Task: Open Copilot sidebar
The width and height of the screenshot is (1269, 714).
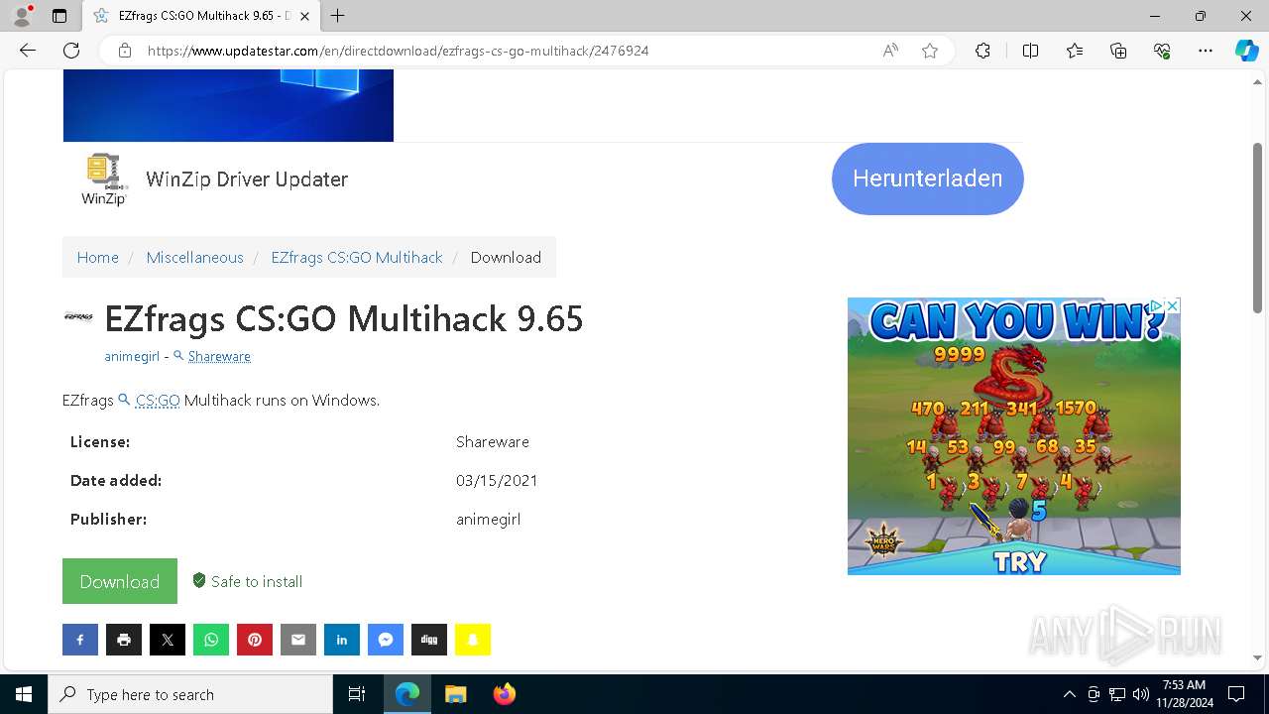Action: [x=1246, y=51]
